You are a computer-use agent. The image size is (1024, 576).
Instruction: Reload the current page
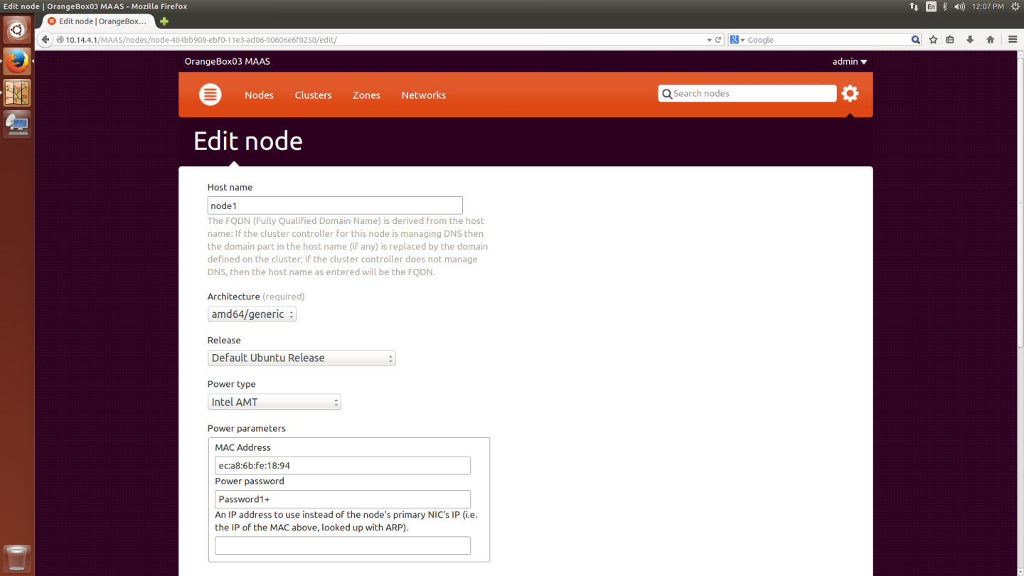(x=718, y=40)
